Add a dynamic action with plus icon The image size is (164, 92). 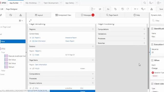[x=93, y=83]
